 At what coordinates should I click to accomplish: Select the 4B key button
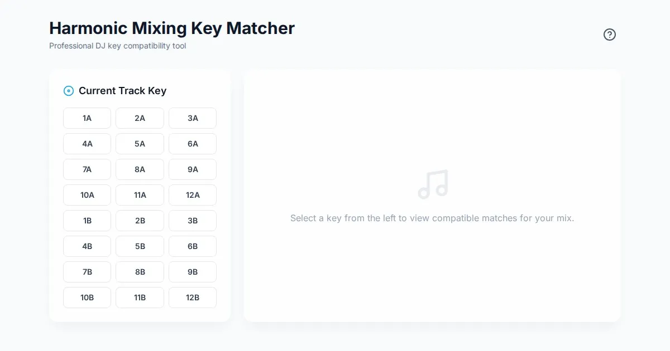point(87,246)
